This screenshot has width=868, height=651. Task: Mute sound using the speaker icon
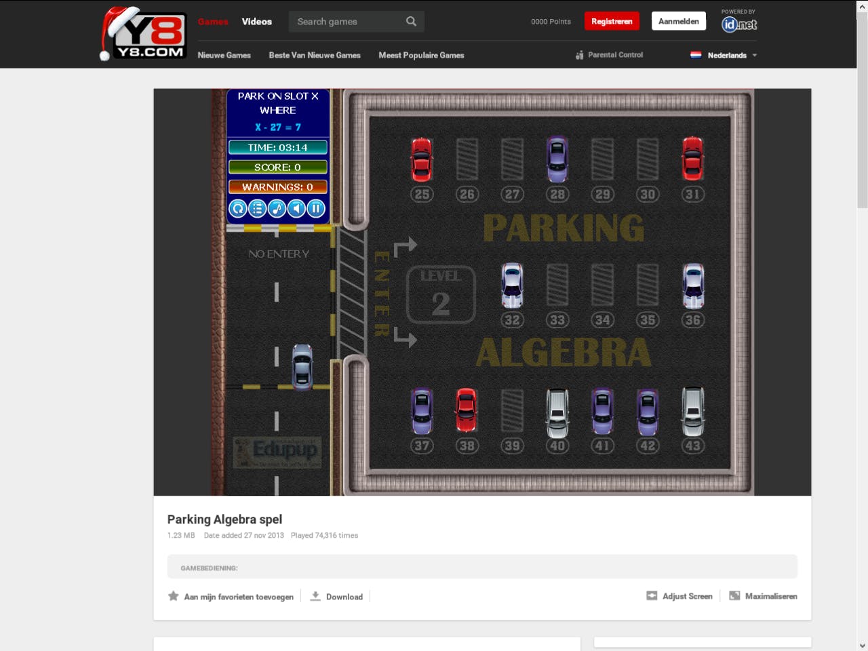click(296, 208)
